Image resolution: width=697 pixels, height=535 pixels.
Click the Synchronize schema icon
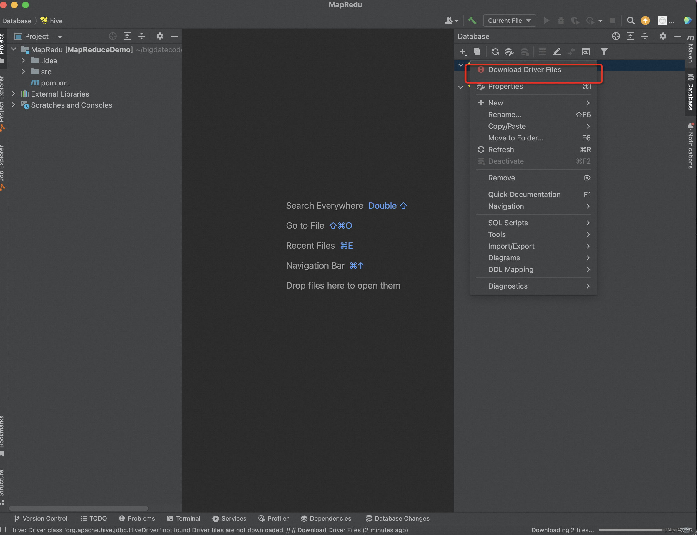(x=493, y=52)
